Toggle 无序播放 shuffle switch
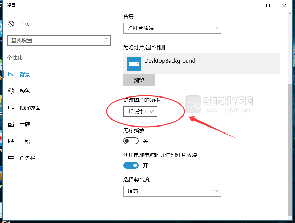 pyautogui.click(x=131, y=141)
